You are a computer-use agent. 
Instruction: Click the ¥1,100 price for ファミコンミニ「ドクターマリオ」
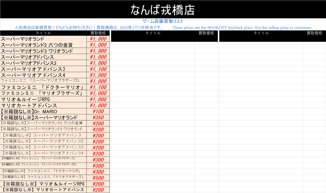(x=98, y=87)
